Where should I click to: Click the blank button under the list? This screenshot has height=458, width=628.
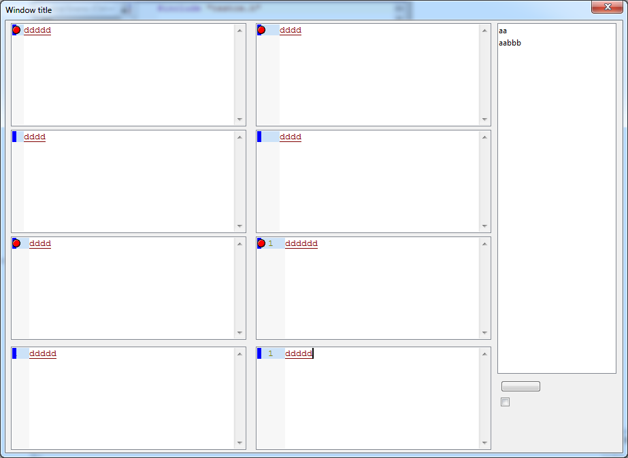pos(520,387)
